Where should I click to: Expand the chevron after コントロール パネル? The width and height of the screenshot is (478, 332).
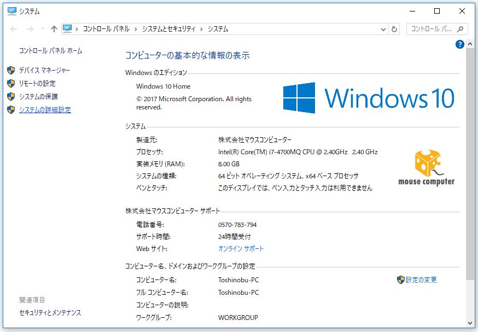coord(136,29)
